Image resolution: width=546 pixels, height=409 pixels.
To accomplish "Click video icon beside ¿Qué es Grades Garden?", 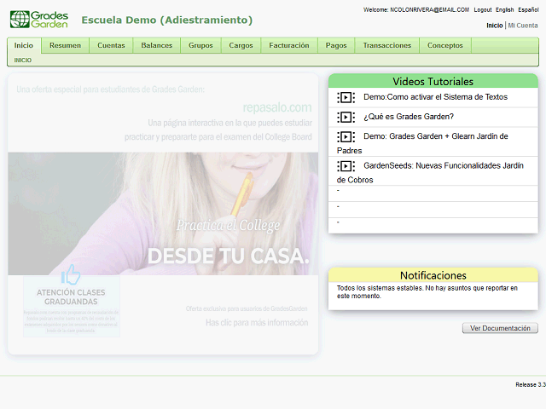I will [346, 117].
